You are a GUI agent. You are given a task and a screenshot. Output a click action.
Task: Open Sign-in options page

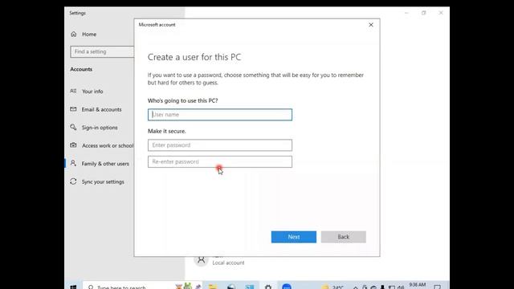[100, 128]
